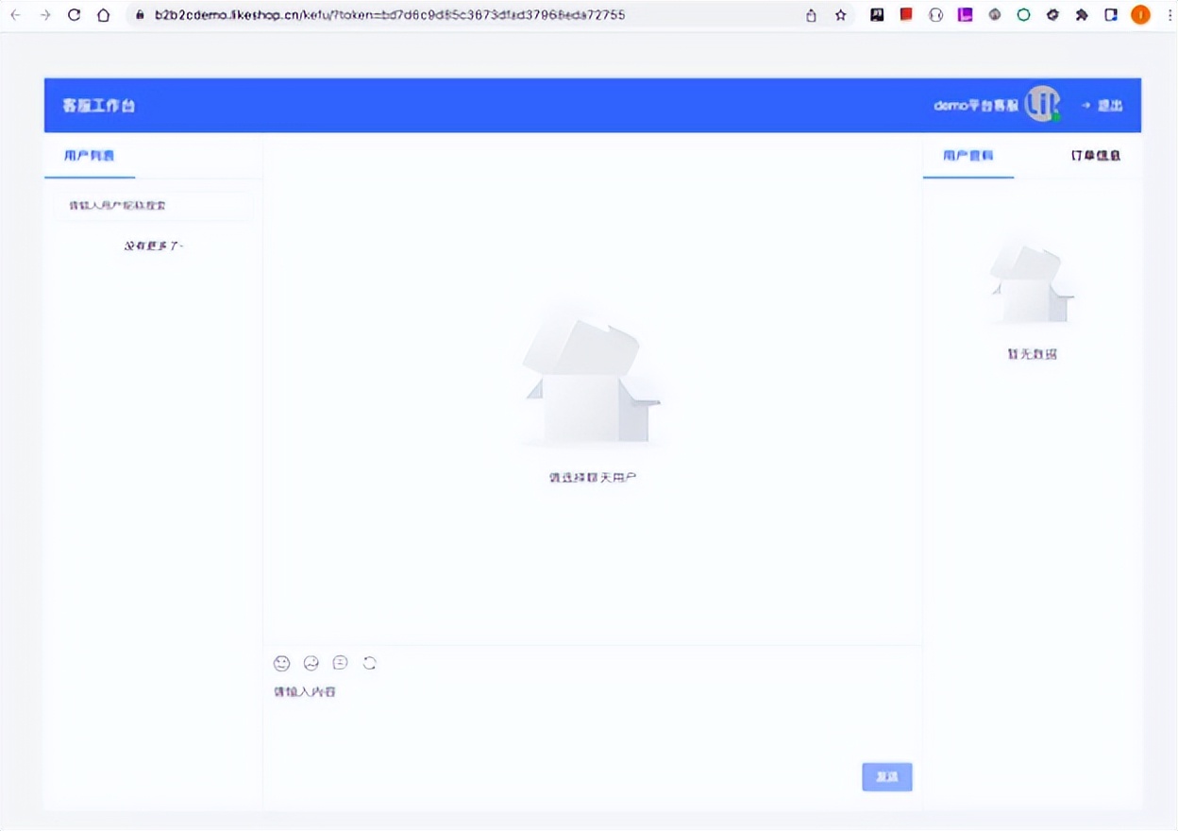The height and width of the screenshot is (831, 1178).
Task: Open the emoji picker in chat toolbar
Action: pyautogui.click(x=281, y=663)
